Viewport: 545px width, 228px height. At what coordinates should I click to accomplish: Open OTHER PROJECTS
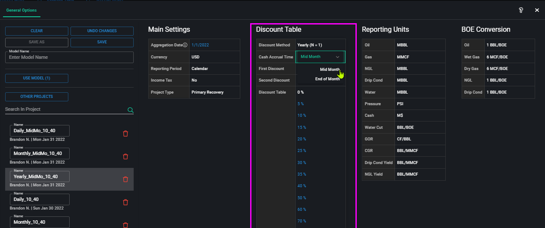[37, 97]
